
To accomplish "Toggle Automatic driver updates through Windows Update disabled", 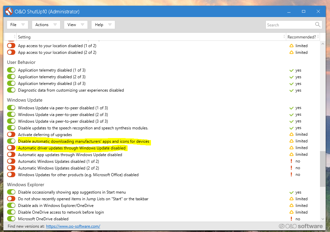I will point(11,148).
